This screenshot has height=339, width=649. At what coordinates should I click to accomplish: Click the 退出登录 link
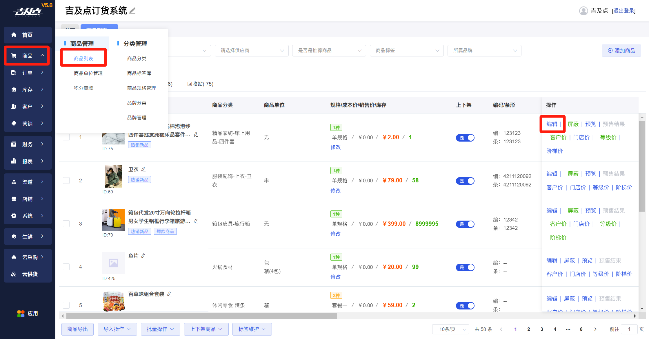[x=623, y=11]
